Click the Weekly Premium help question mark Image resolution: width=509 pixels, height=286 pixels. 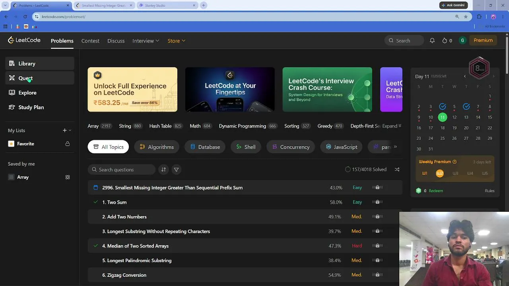pos(455,162)
